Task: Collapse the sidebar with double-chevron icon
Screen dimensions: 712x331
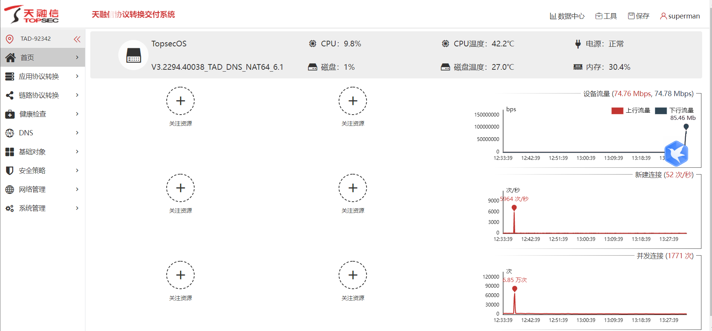Action: coord(77,39)
